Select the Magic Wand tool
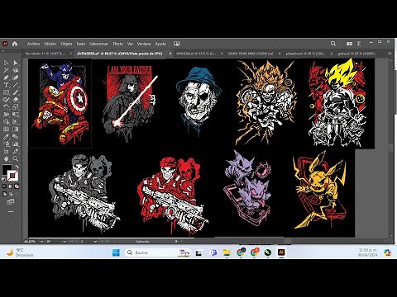Screen dimensions: 397x297 coord(6,70)
